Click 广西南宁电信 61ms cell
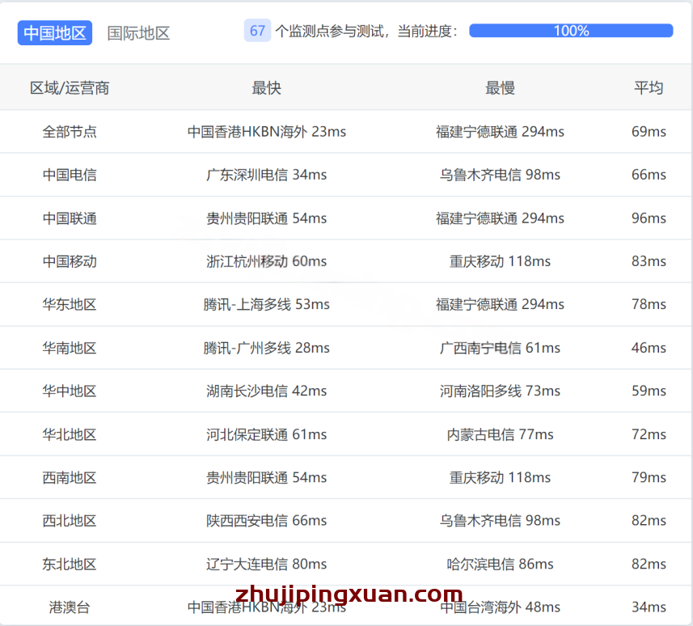Viewport: 693px width, 626px height. pos(500,348)
